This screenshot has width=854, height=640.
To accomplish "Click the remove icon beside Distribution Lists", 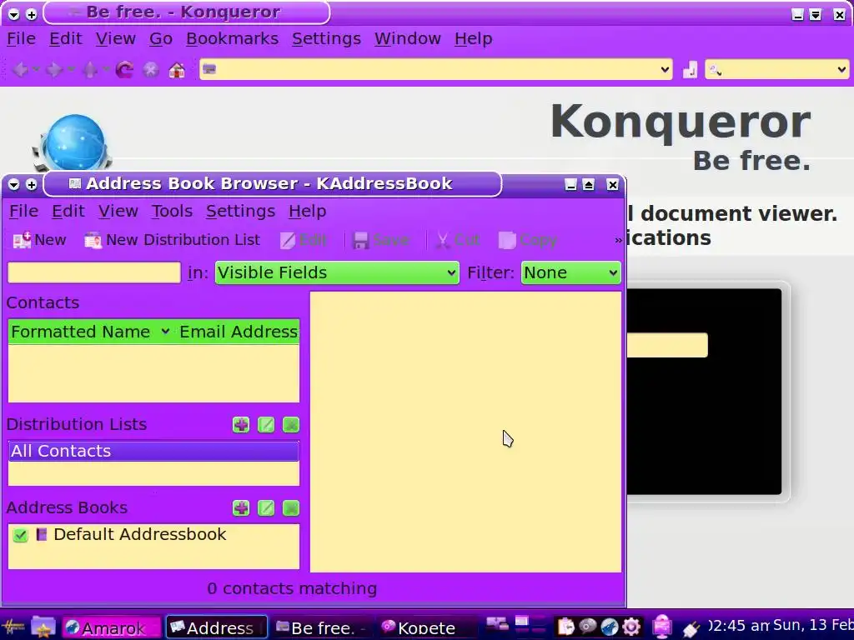I will pyautogui.click(x=291, y=424).
